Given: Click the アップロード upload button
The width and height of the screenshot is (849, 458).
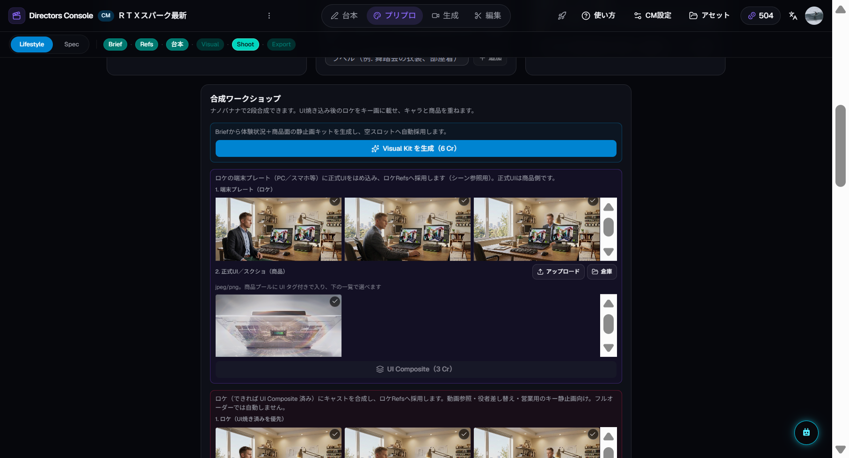Looking at the screenshot, I should coord(558,272).
